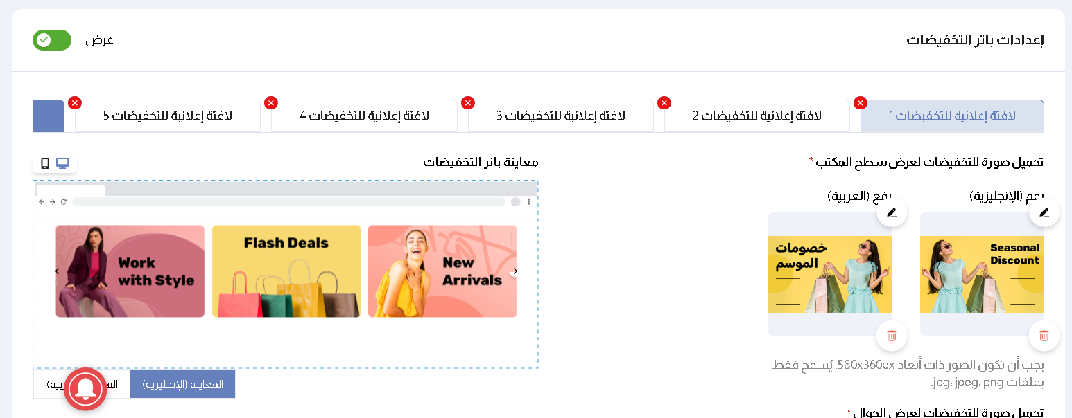1072x418 pixels.
Task: Remove banner 3 with its red X
Action: click(x=468, y=103)
